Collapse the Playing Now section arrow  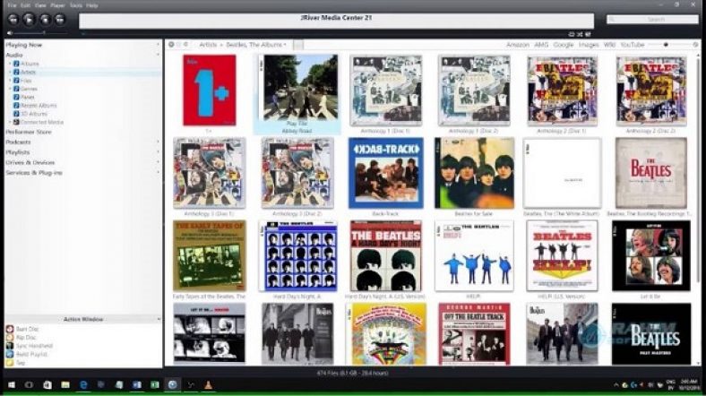pyautogui.click(x=158, y=45)
